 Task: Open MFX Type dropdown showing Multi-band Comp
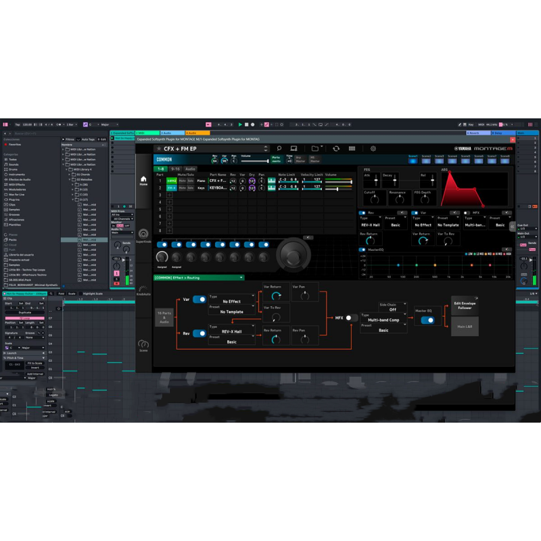pos(383,318)
